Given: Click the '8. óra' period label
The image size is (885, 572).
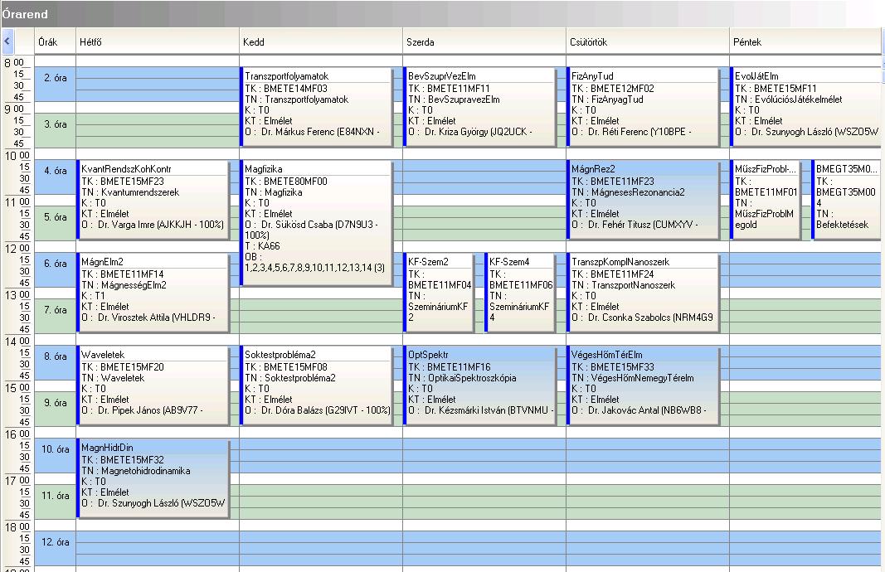Looking at the screenshot, I should pyautogui.click(x=56, y=356).
